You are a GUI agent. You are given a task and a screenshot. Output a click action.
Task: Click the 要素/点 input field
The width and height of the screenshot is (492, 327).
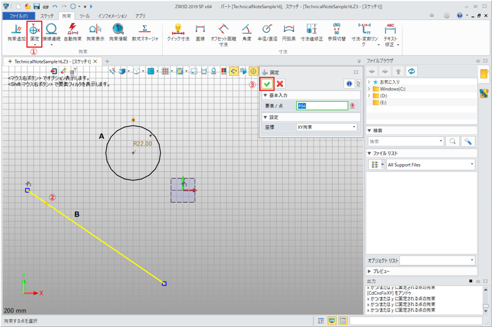[x=322, y=106]
